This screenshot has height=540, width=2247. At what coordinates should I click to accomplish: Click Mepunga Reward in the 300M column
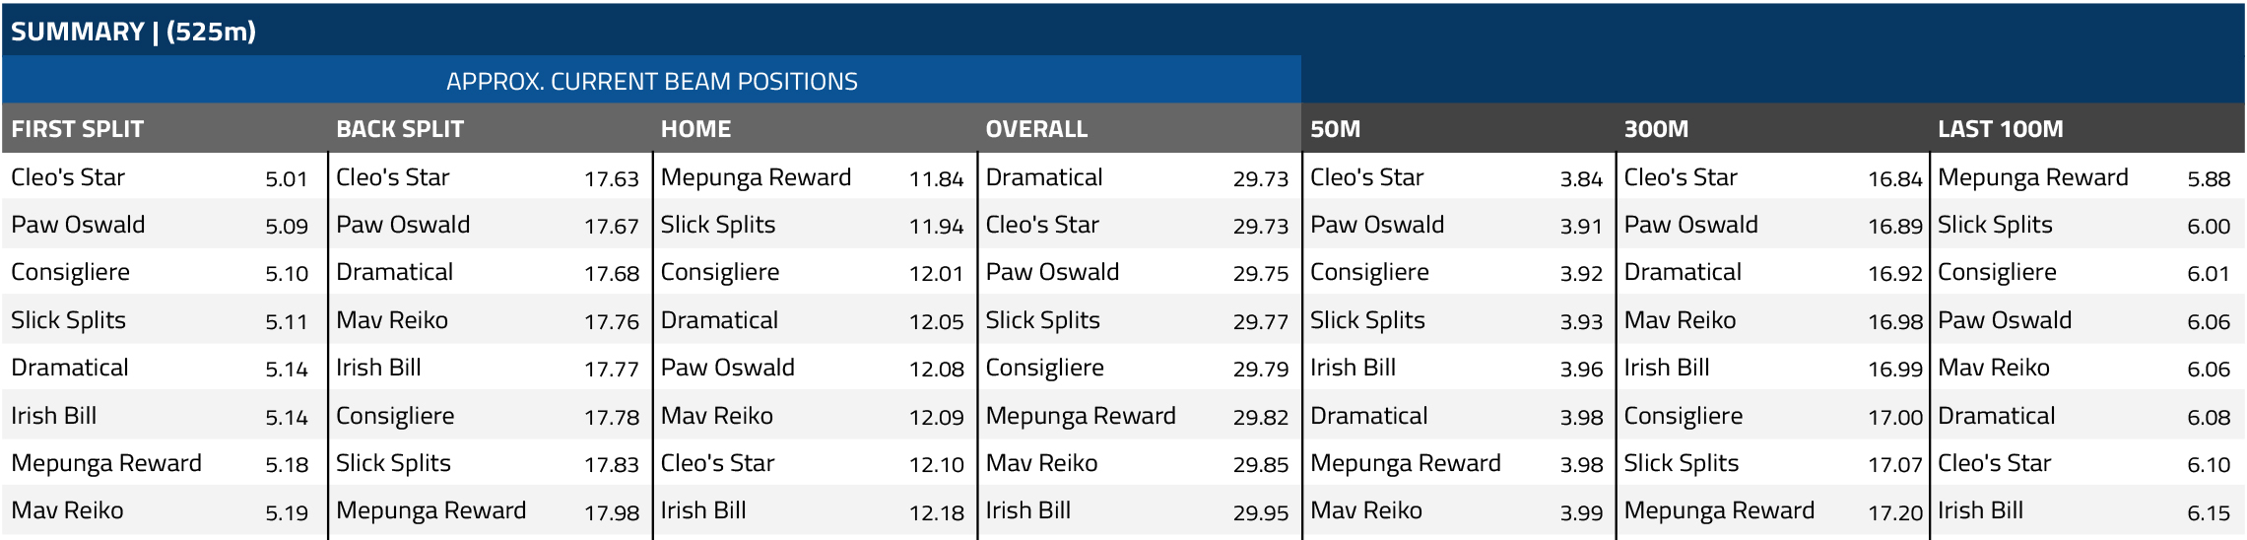pos(1718,510)
